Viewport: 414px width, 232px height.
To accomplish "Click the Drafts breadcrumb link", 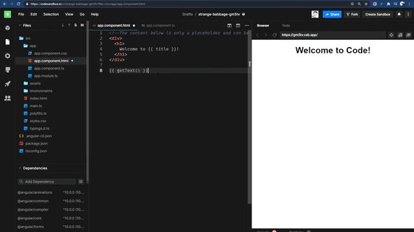I will click(188, 14).
